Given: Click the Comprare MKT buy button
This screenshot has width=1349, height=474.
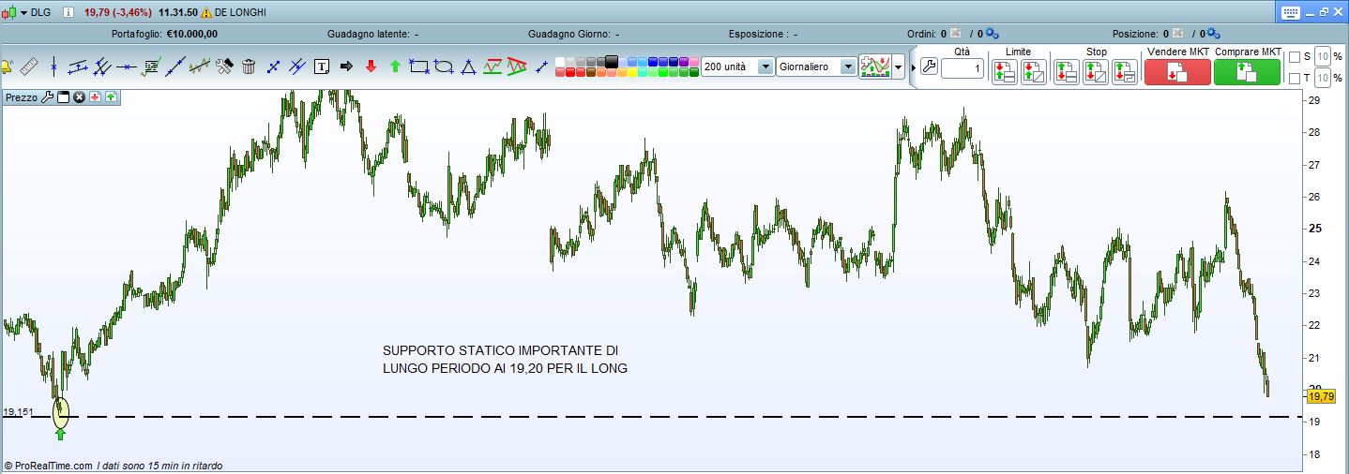Looking at the screenshot, I should click(1247, 72).
